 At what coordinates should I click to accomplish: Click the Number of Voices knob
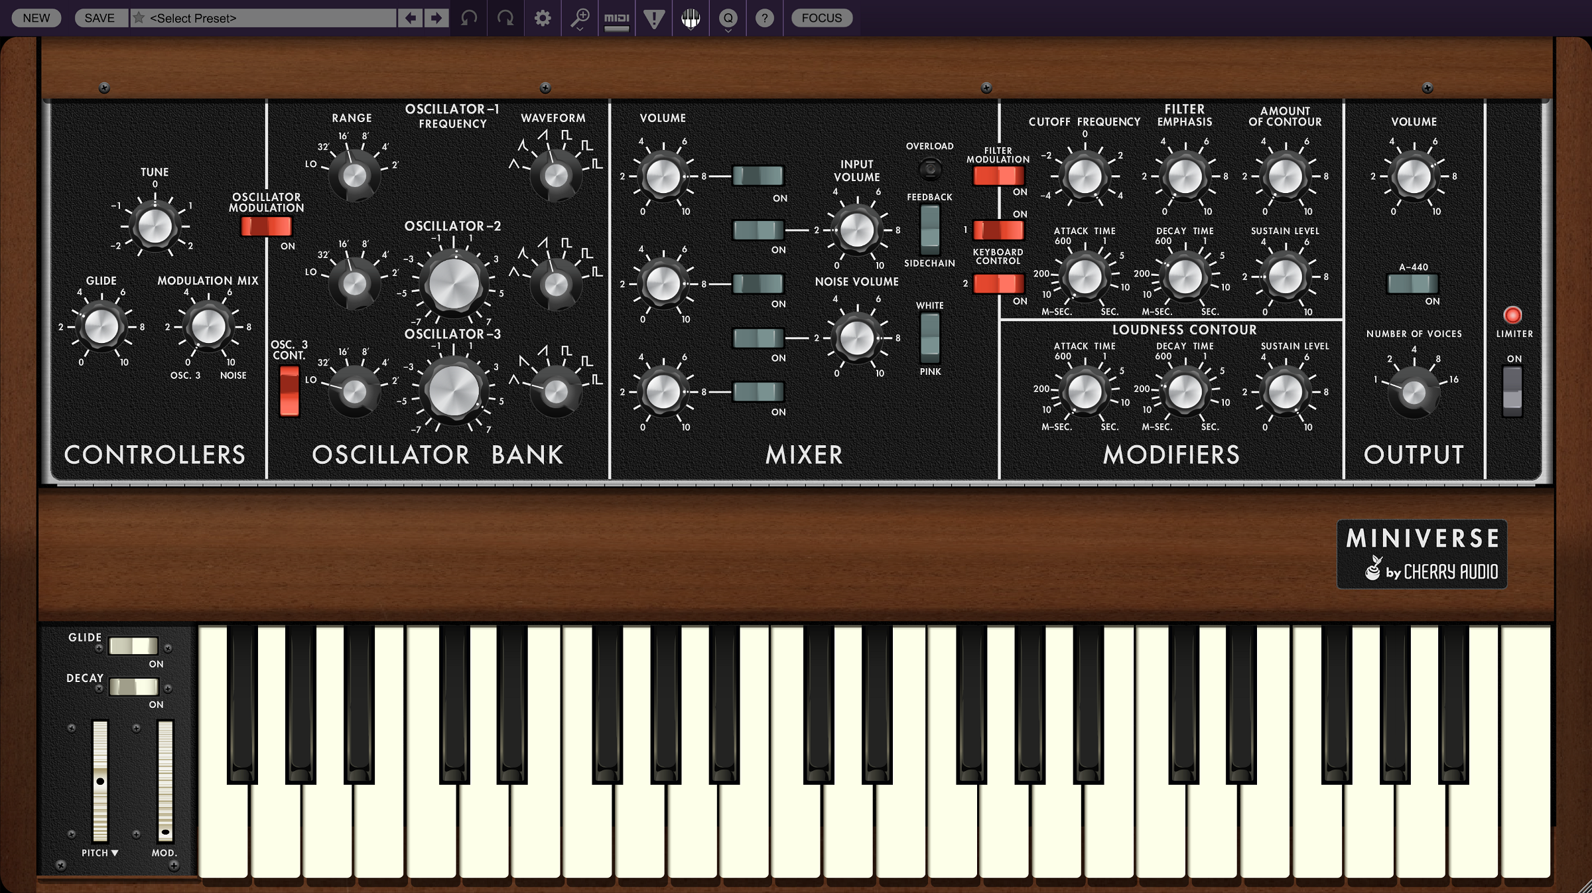(x=1414, y=393)
